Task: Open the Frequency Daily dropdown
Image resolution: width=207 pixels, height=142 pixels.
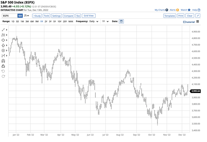Action: (94, 21)
